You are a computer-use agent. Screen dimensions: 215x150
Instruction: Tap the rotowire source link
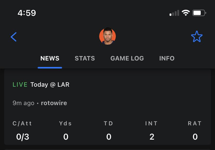click(54, 103)
